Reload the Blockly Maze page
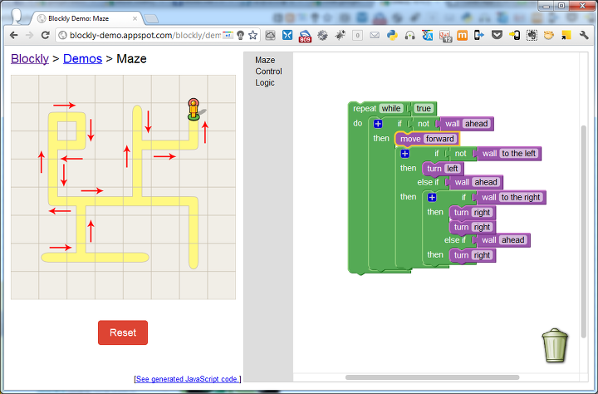Screen dimensions: 598x394 (x=45, y=36)
